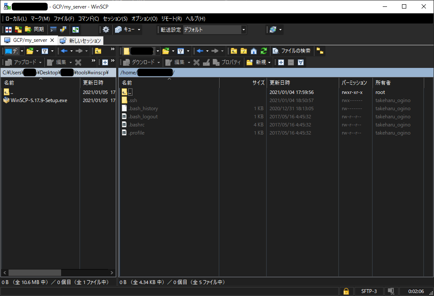Click the refresh globe icon in main toolbar

pyautogui.click(x=273, y=29)
